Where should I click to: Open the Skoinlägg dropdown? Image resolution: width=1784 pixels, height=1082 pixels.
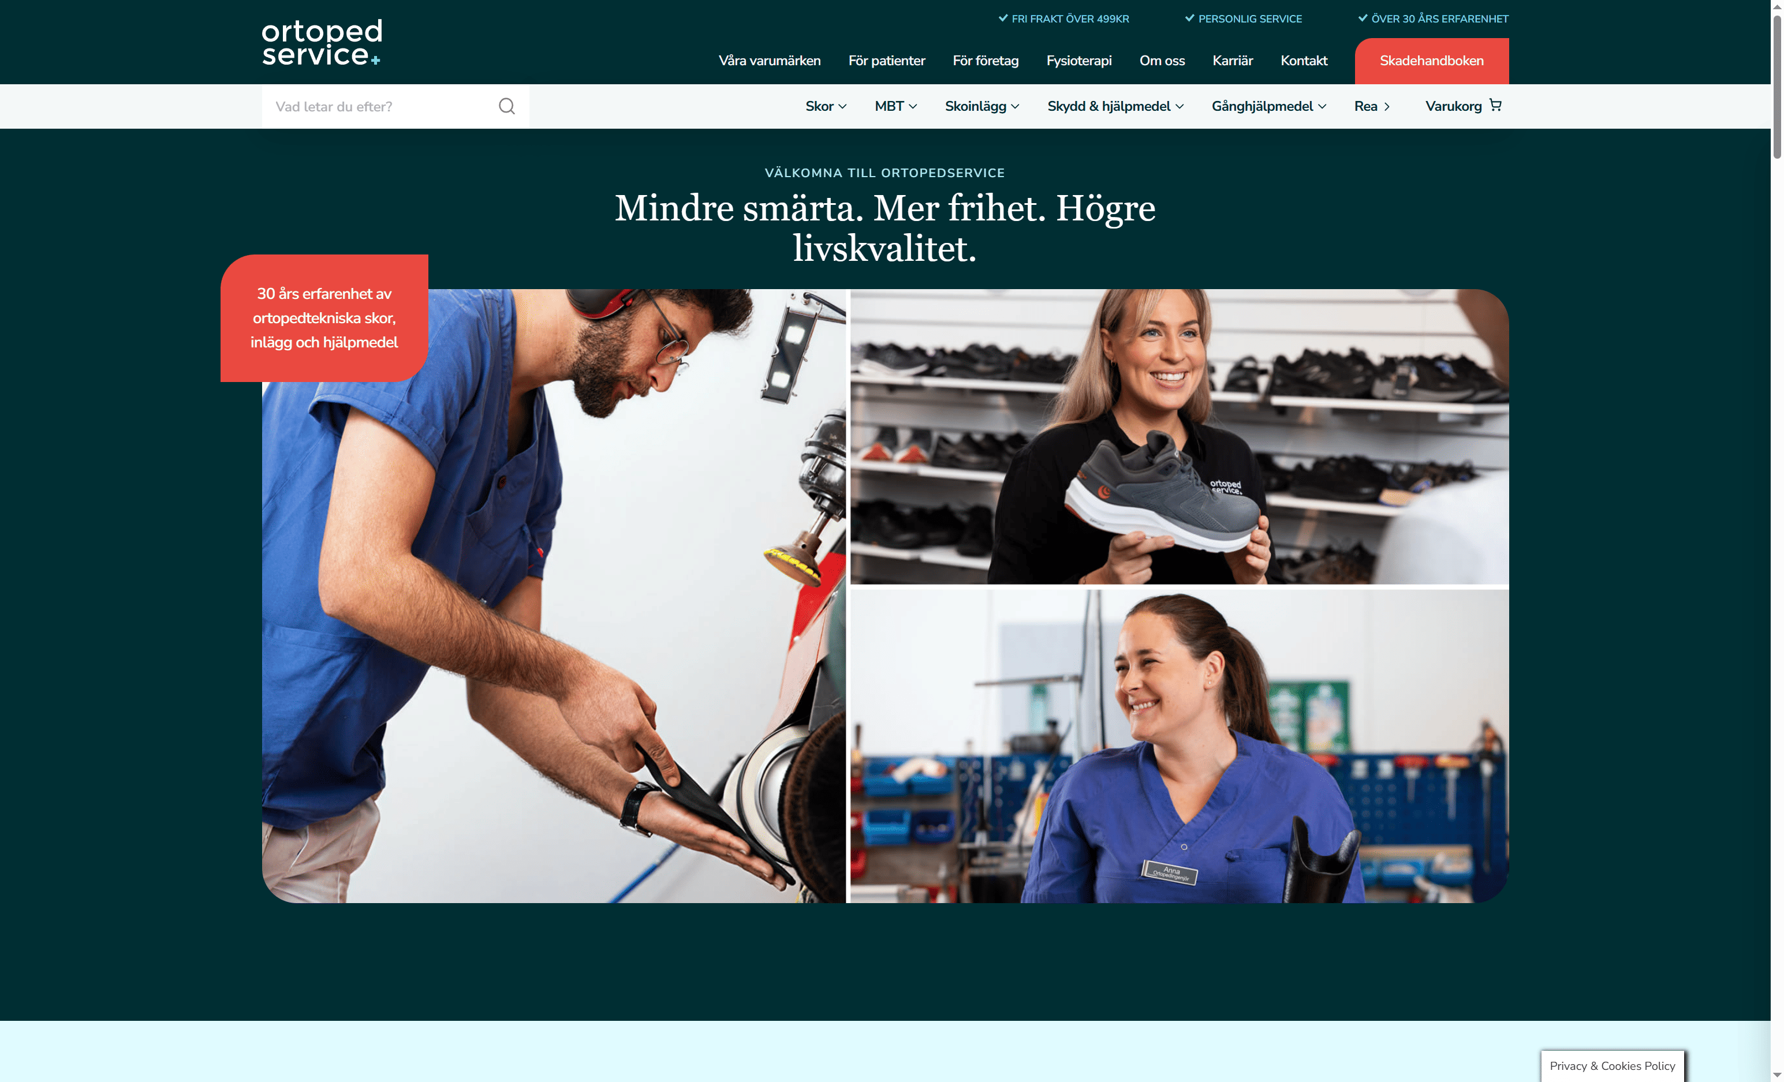[983, 106]
